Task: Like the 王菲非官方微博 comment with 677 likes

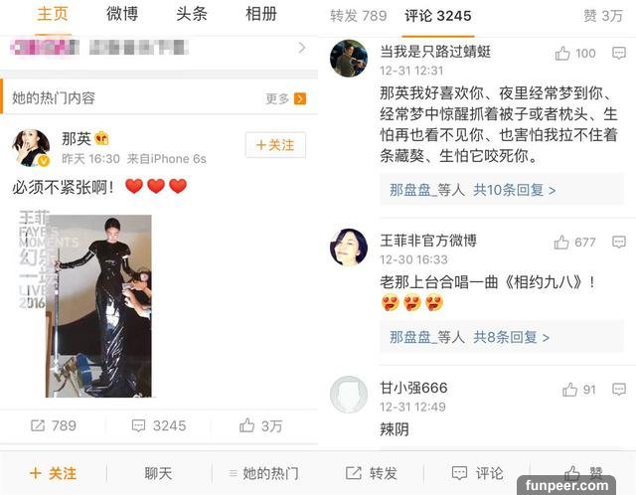Action: [561, 243]
